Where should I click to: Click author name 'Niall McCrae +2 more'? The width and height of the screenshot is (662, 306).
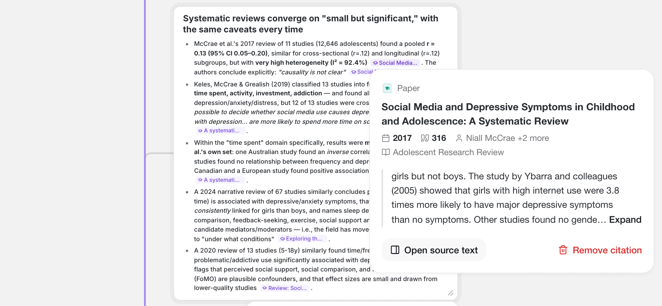pyautogui.click(x=508, y=138)
